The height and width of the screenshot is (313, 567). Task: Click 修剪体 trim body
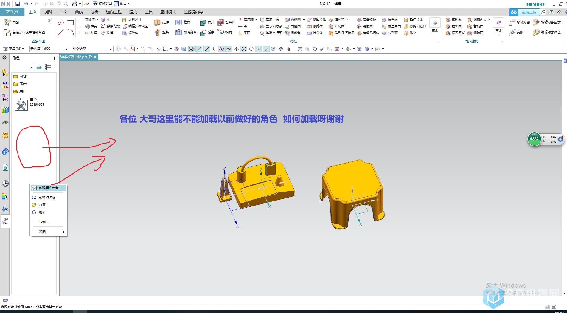[x=315, y=26]
